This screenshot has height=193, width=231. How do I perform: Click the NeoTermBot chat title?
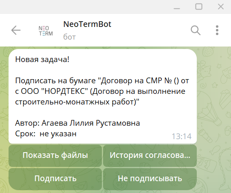point(87,24)
